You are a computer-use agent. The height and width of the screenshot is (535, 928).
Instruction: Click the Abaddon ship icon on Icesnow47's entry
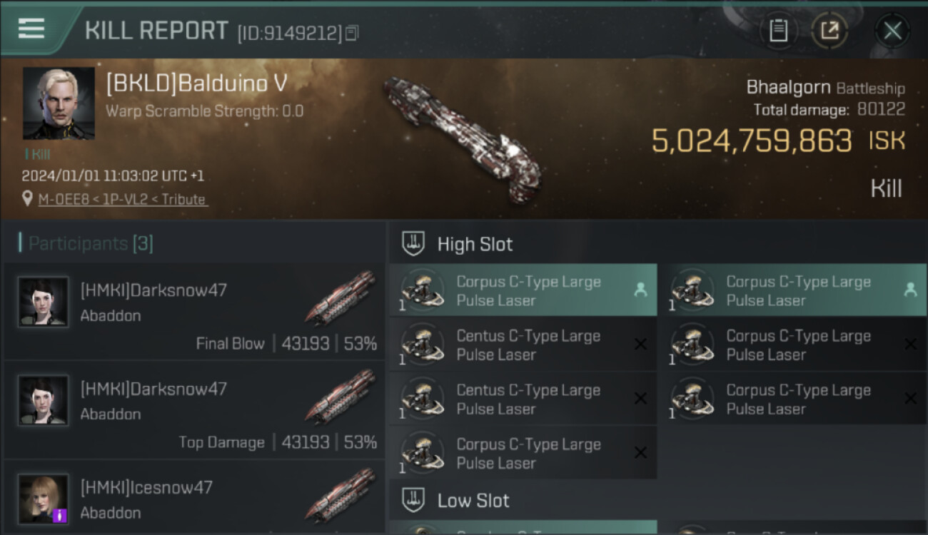341,494
